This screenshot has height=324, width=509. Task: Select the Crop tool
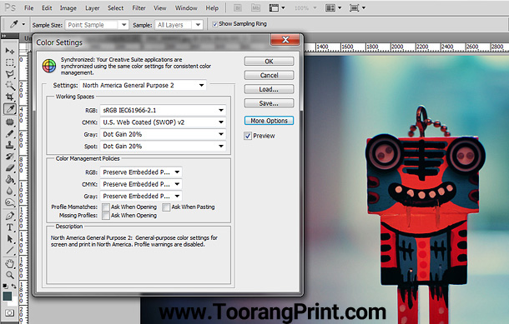point(10,97)
